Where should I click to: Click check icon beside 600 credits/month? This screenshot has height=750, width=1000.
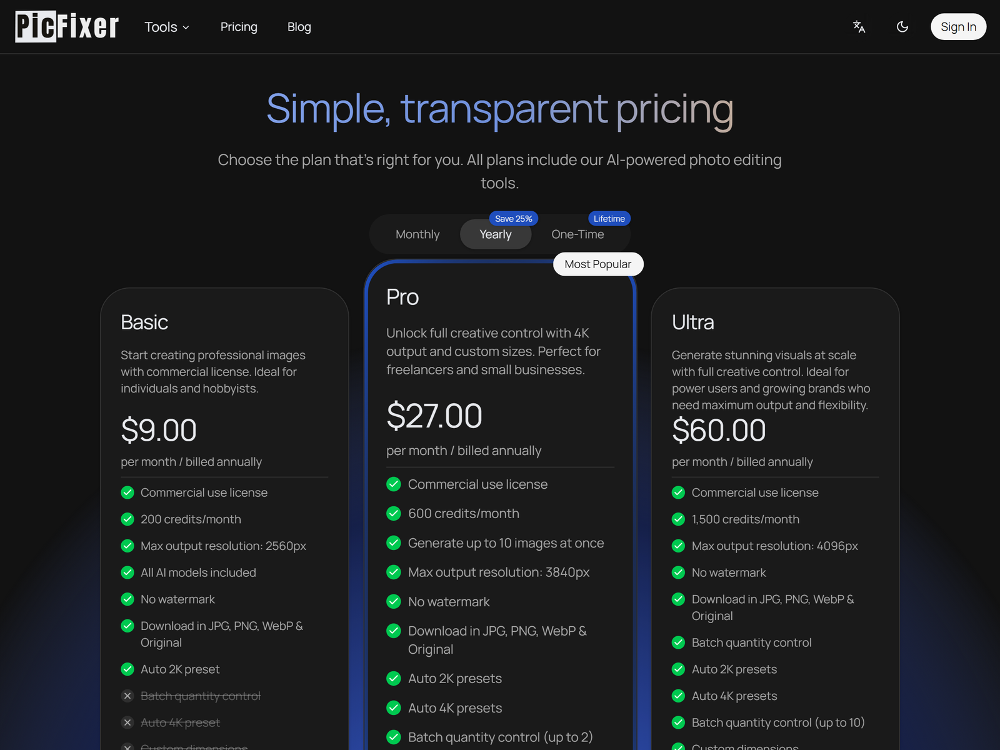point(394,514)
